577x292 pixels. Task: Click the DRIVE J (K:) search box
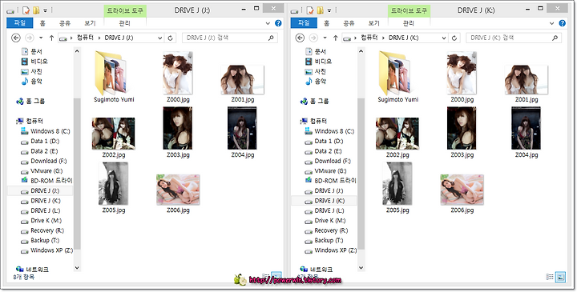point(514,38)
